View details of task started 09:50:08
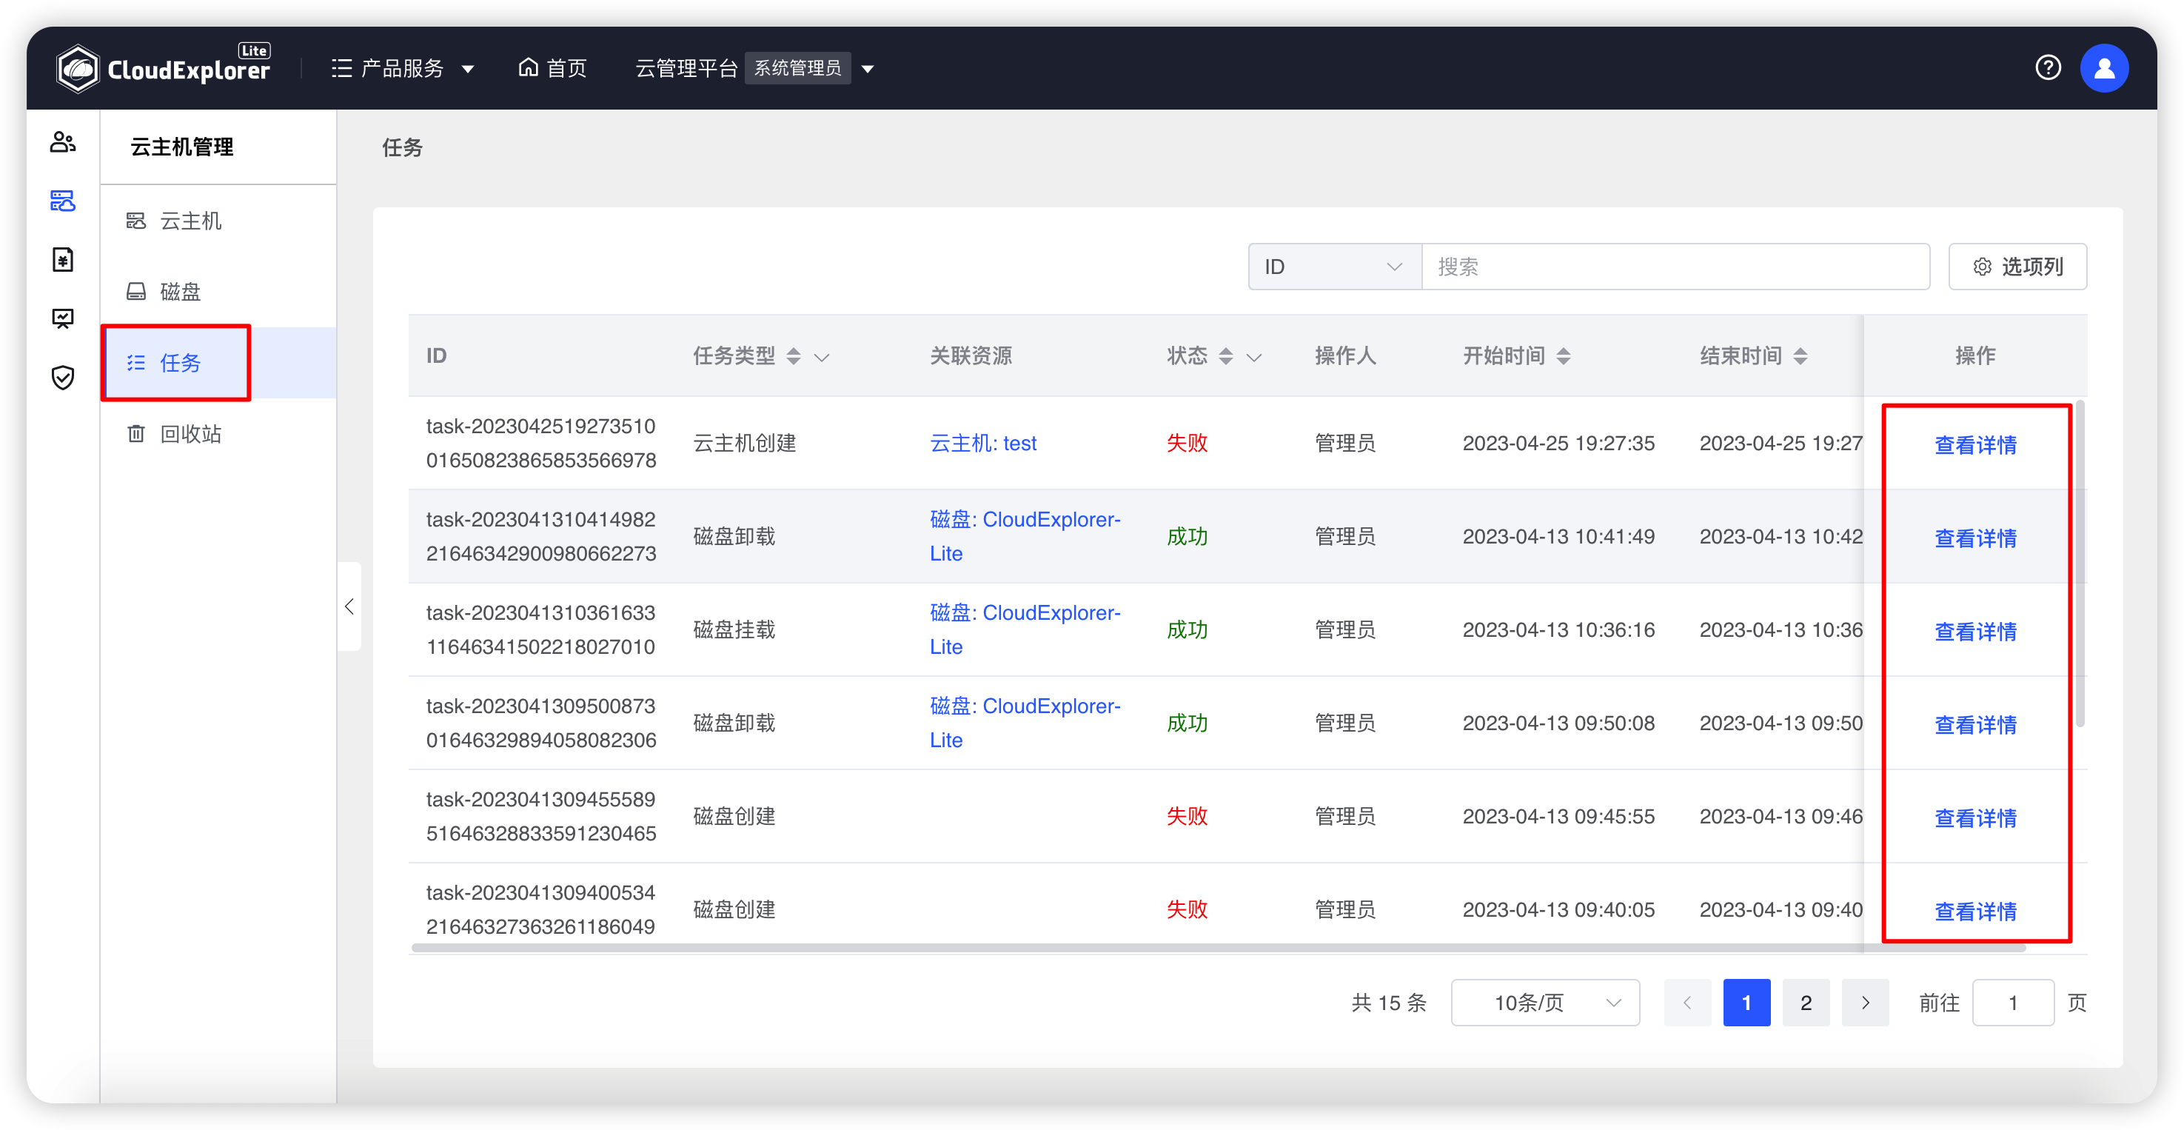Screen dimensions: 2184x1130 coord(1974,725)
